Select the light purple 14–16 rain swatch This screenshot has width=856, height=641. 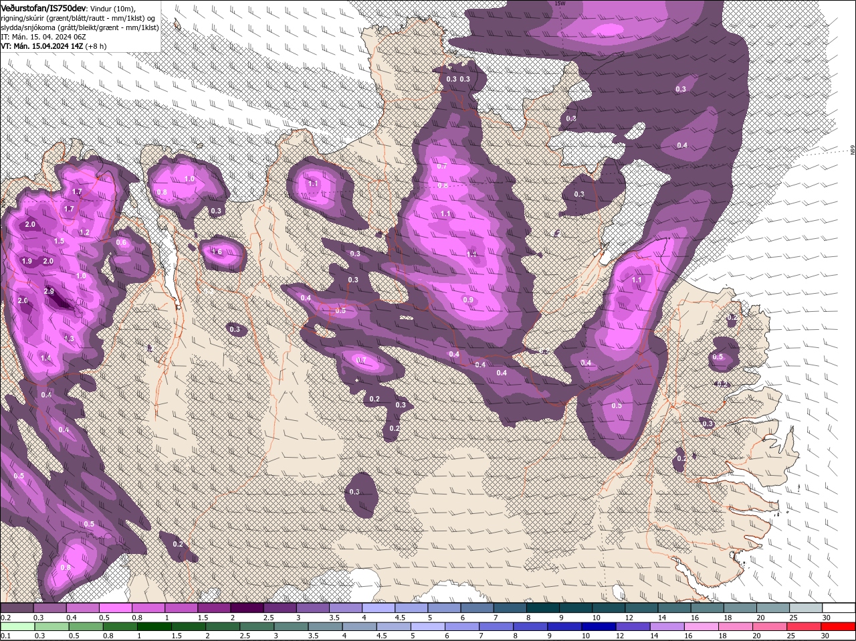[x=669, y=627]
